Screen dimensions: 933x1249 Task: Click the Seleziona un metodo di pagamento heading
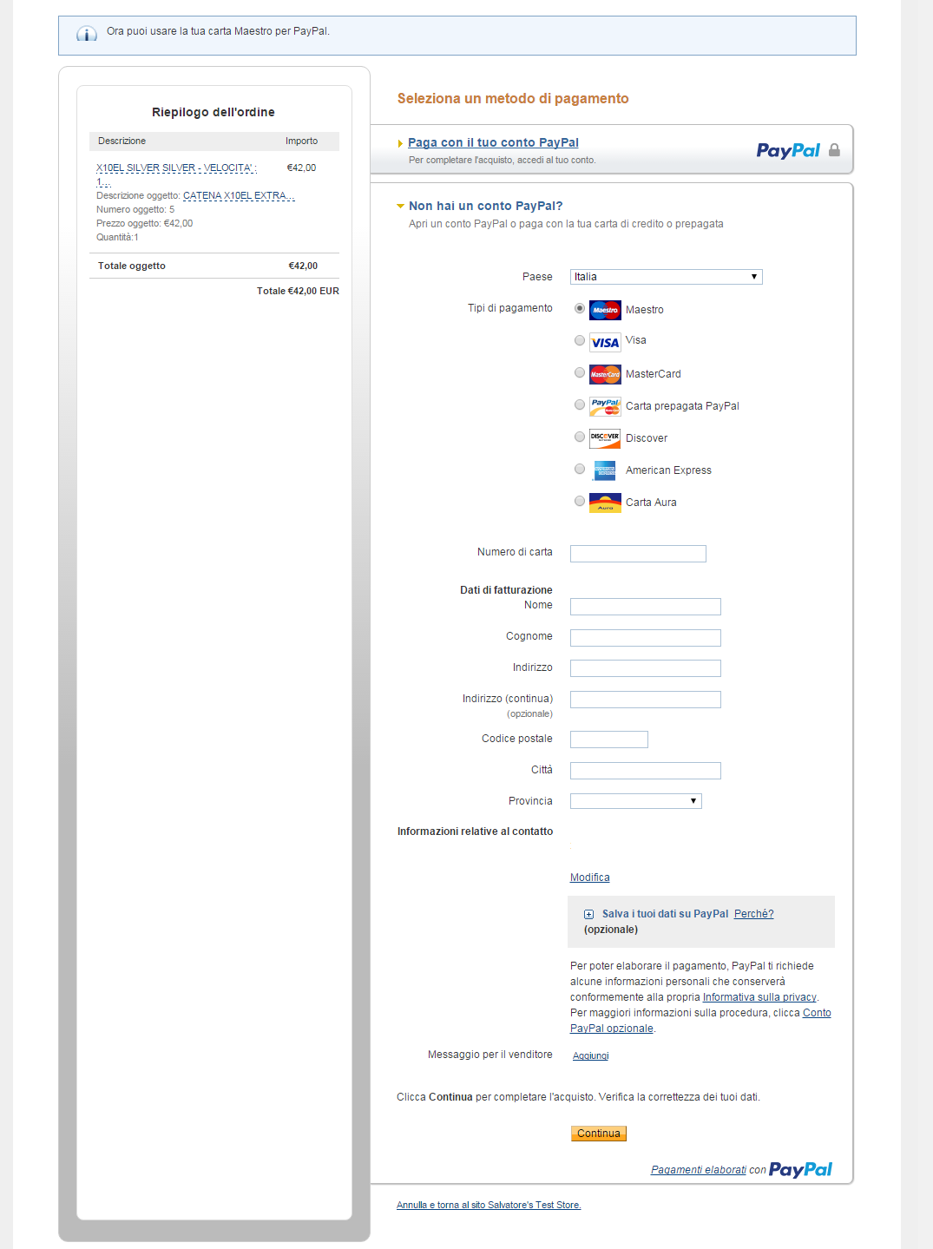513,99
